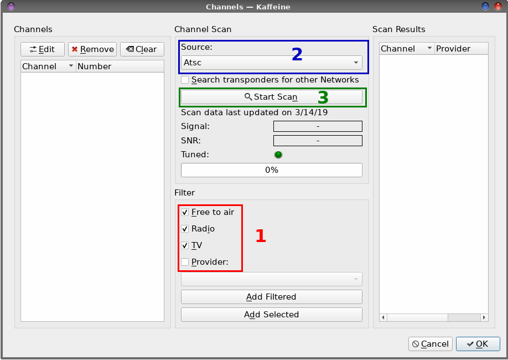Uncheck the Radio filter
Viewport: 508px width, 360px height.
185,229
